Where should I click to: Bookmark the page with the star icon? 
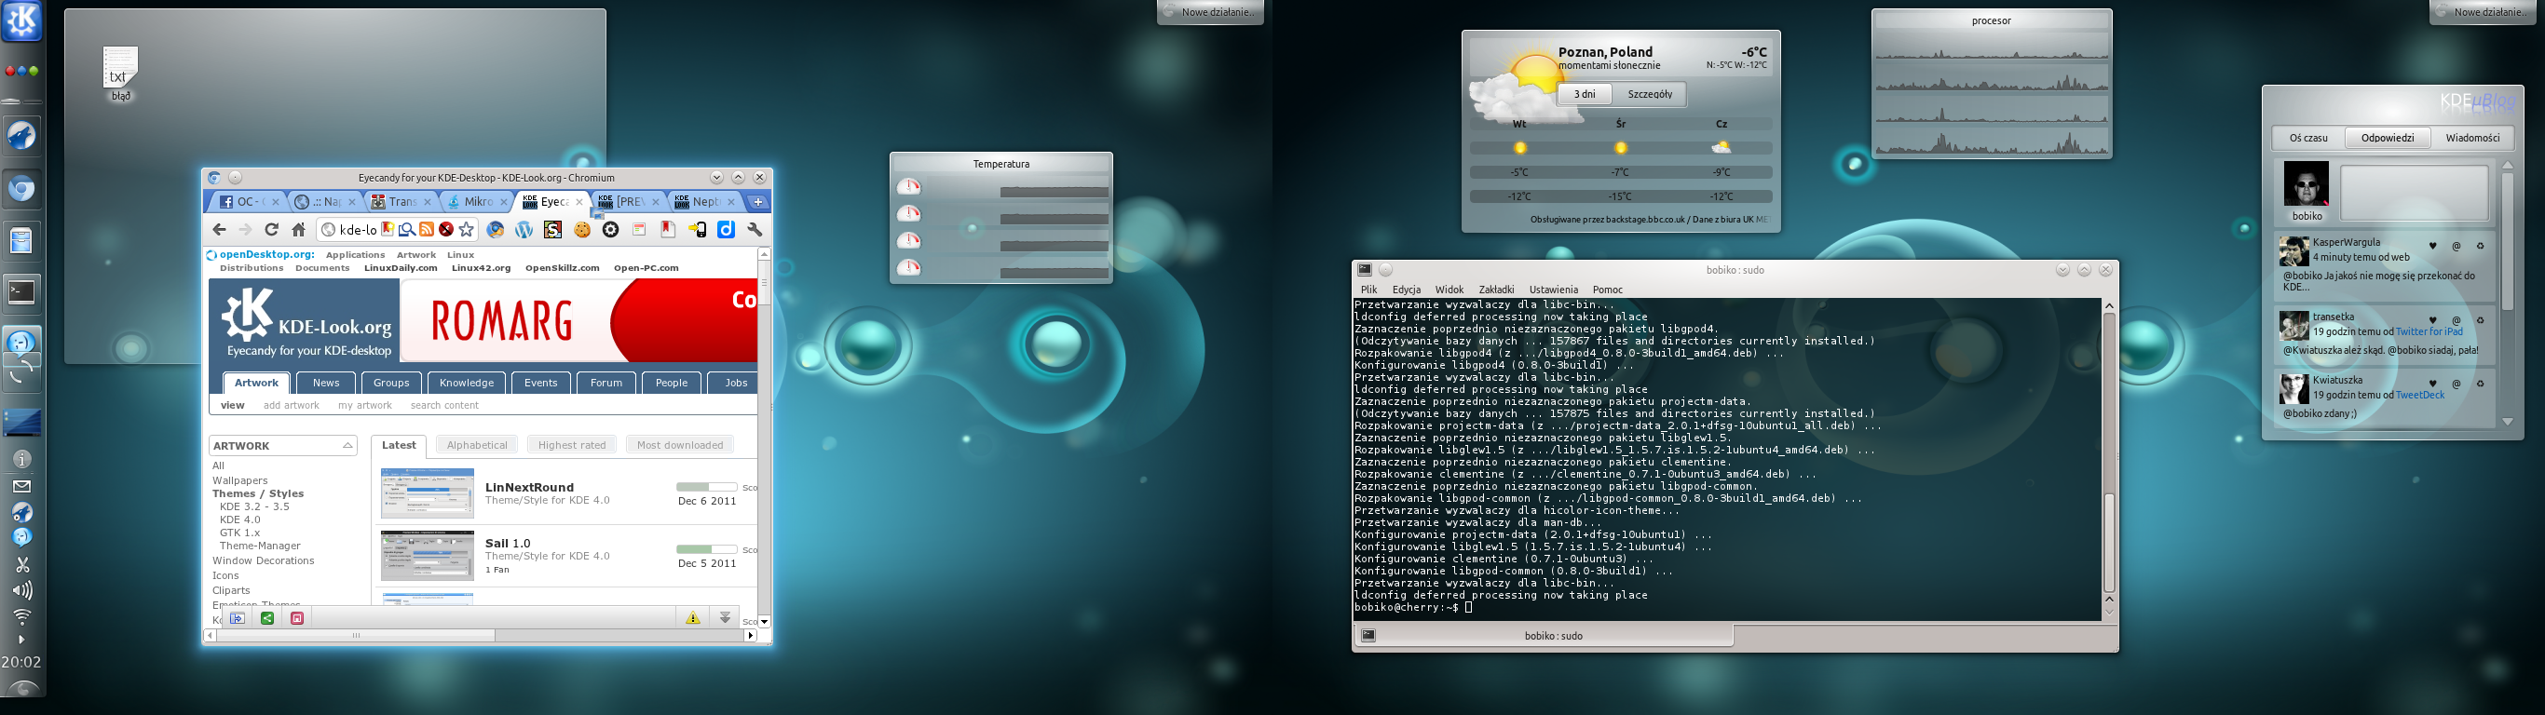coord(467,230)
